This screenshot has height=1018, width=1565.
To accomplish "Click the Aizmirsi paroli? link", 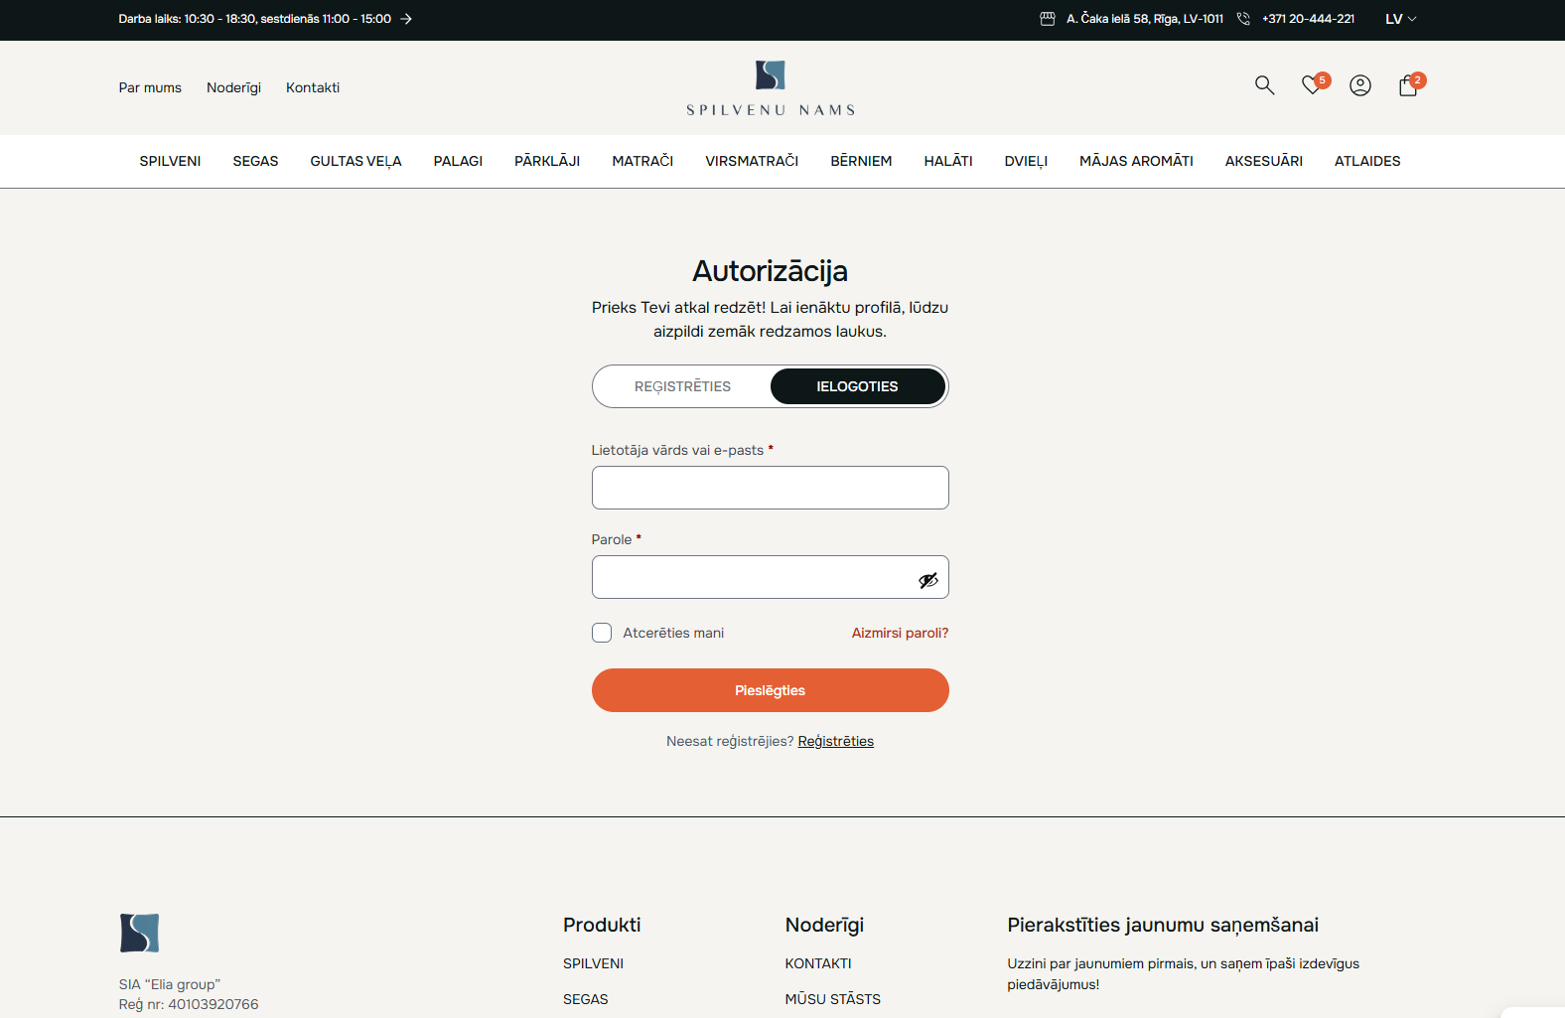I will tap(900, 633).
